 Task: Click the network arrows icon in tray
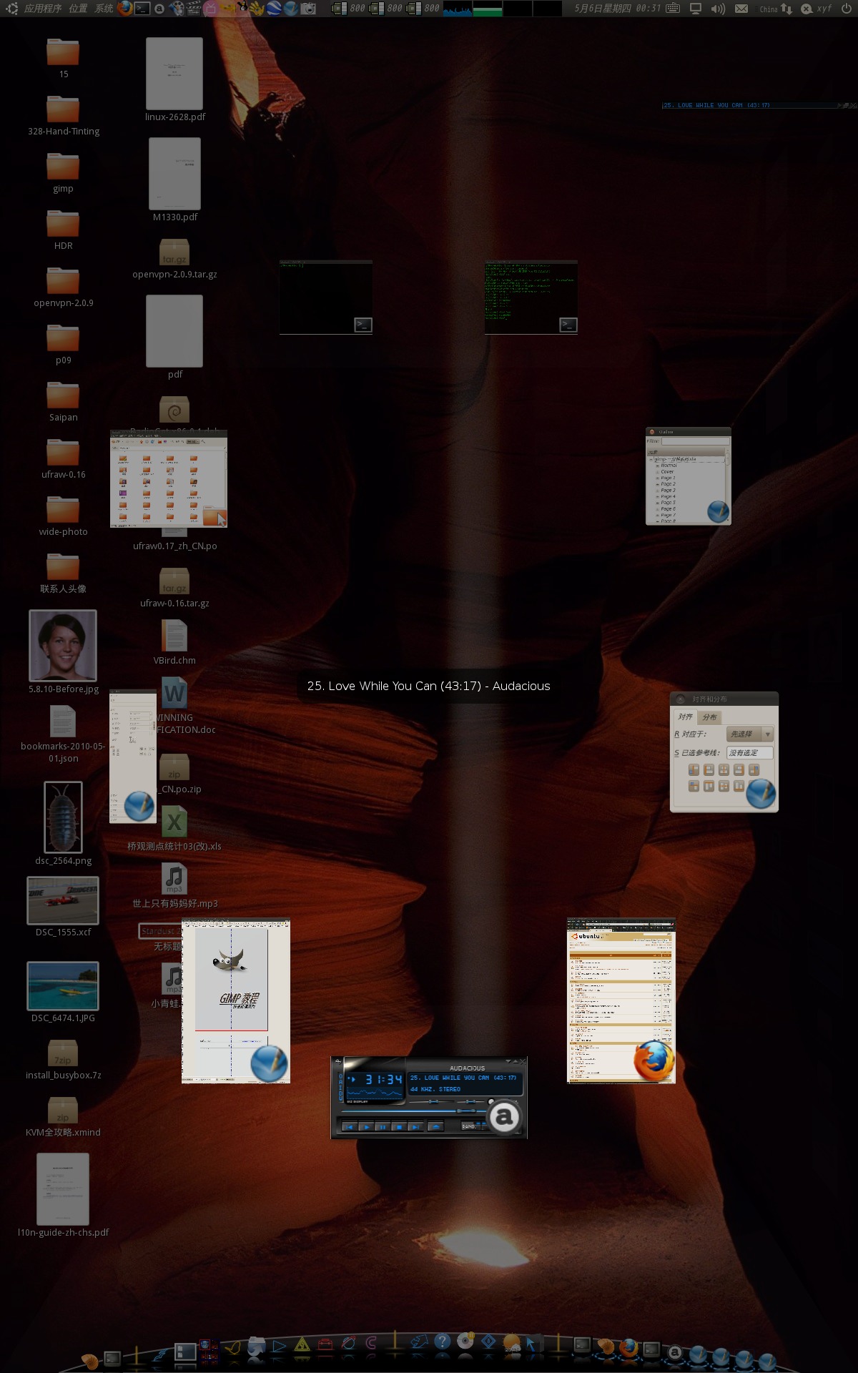[x=786, y=9]
